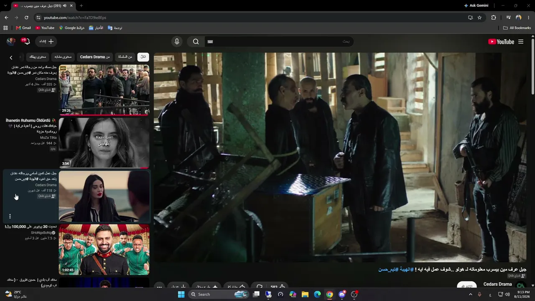This screenshot has height=301, width=535.
Task: View site information in address bar
Action: pos(38,18)
